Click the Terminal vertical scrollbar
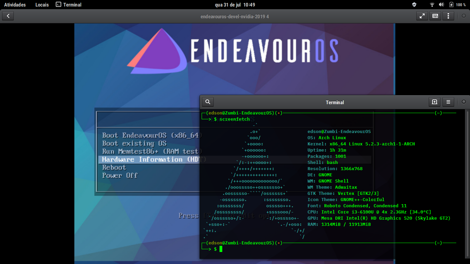Viewport: 470px width, 264px height. pyautogui.click(x=467, y=172)
